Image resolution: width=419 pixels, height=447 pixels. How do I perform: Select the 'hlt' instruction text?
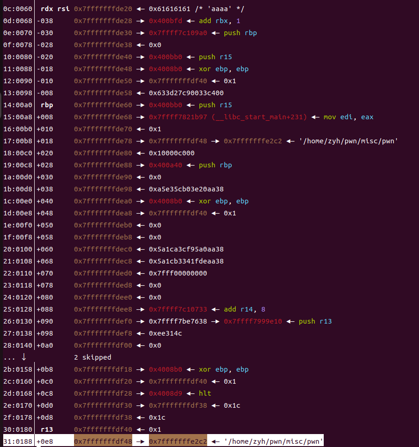pos(205,393)
